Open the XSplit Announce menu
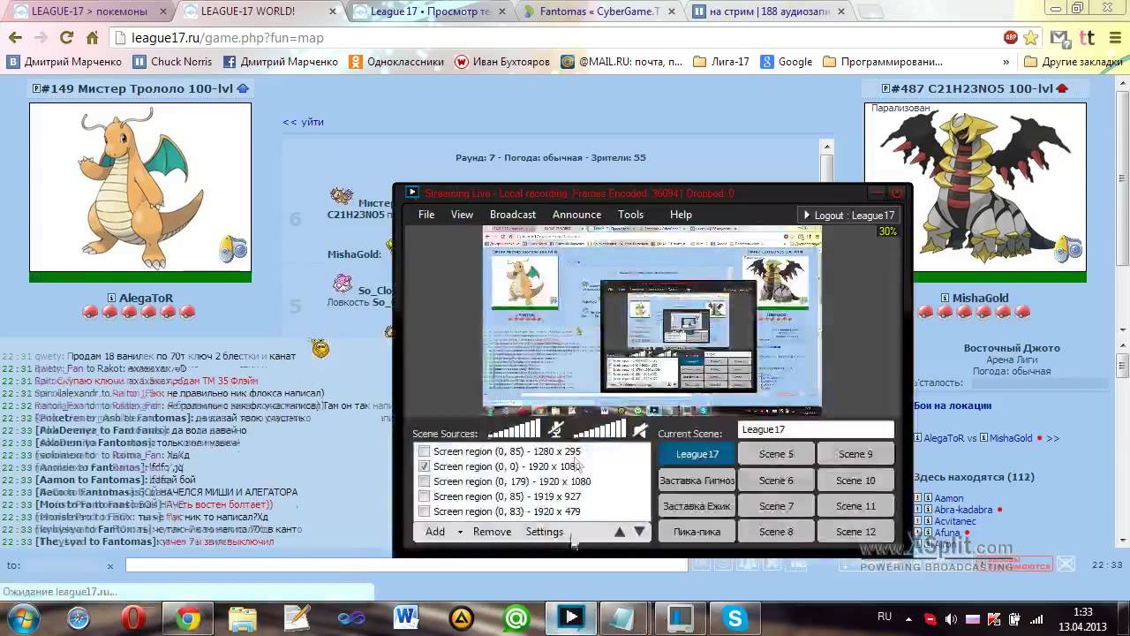Viewport: 1130px width, 636px height. click(x=576, y=215)
